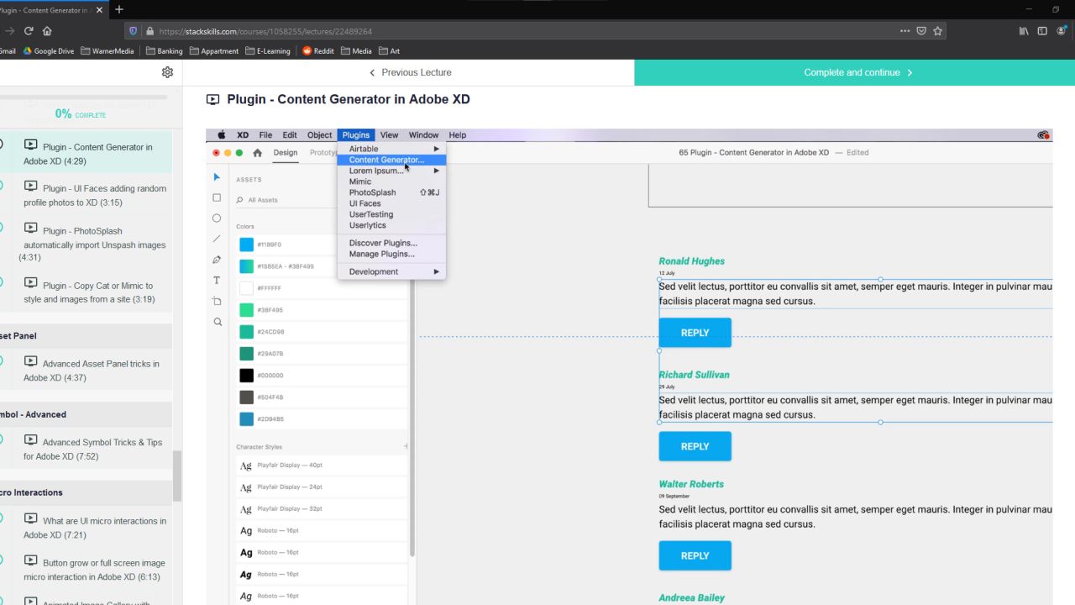Open the Google Drive bookmark
This screenshot has width=1075, height=605.
tap(49, 50)
